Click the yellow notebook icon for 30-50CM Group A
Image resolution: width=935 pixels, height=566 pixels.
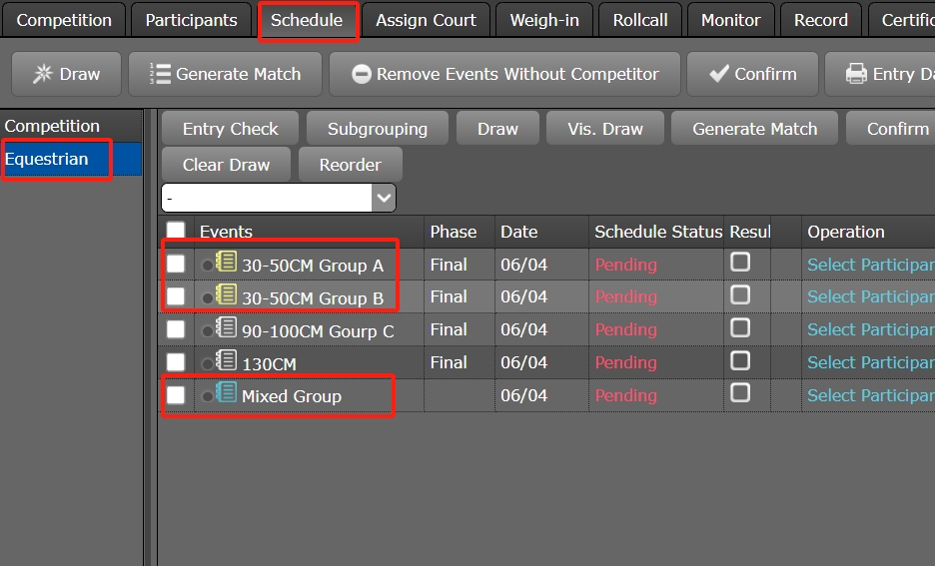click(227, 264)
